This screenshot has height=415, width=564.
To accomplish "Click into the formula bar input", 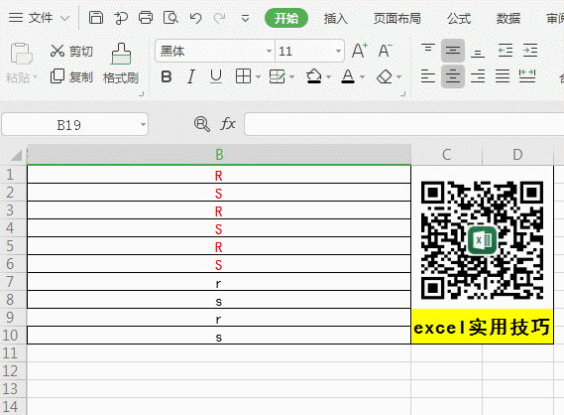I will click(x=404, y=124).
